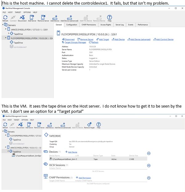Collapse the iSCSI Sessions section chevron
This screenshot has height=192, width=185.
coord(149,165)
